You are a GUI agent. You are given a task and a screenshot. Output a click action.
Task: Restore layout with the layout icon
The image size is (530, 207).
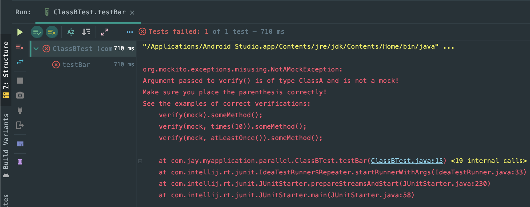20,144
